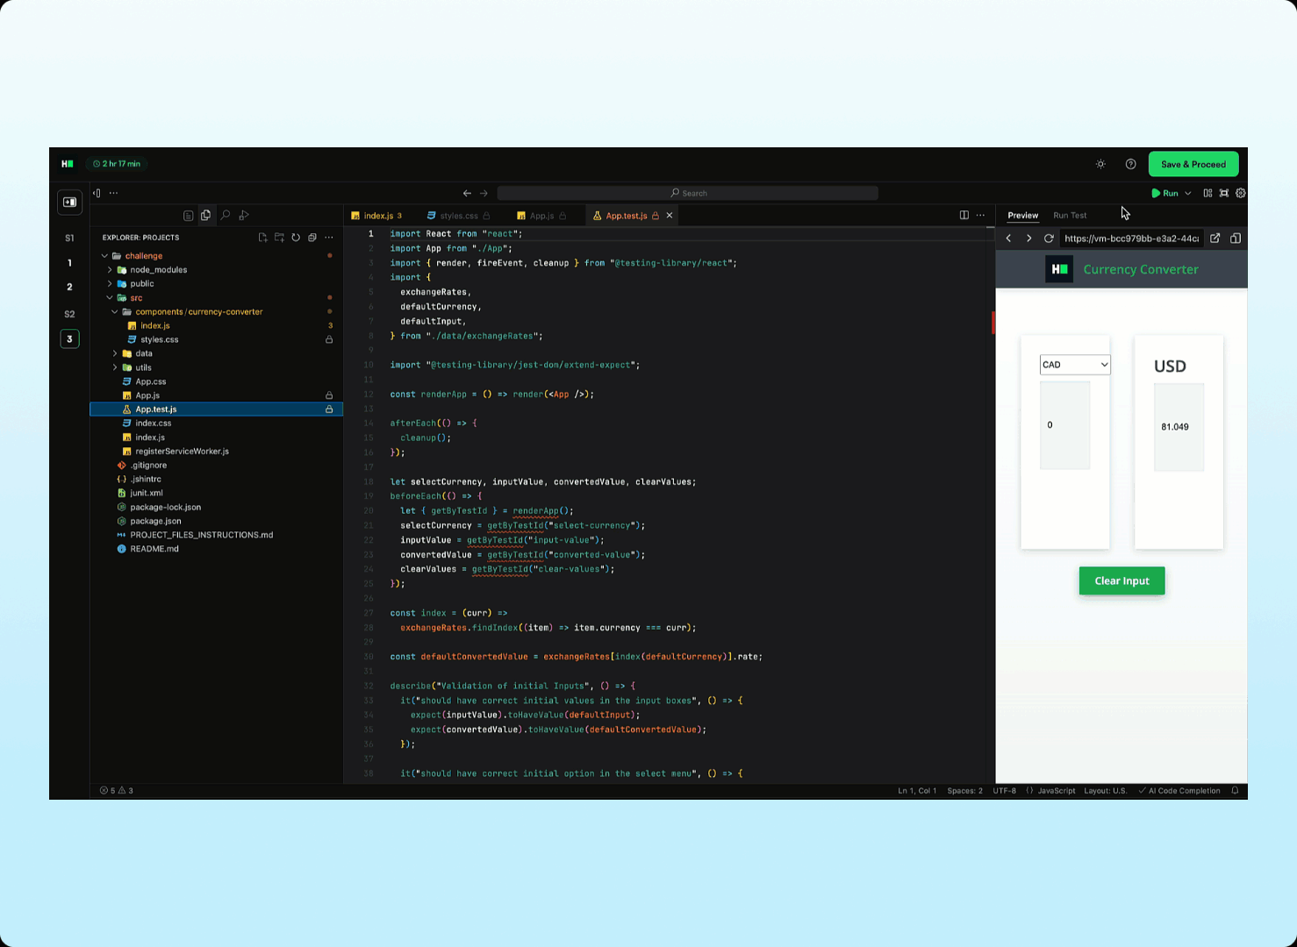This screenshot has width=1297, height=947.
Task: Open registerServiceWorker.js file
Action: coord(216,452)
